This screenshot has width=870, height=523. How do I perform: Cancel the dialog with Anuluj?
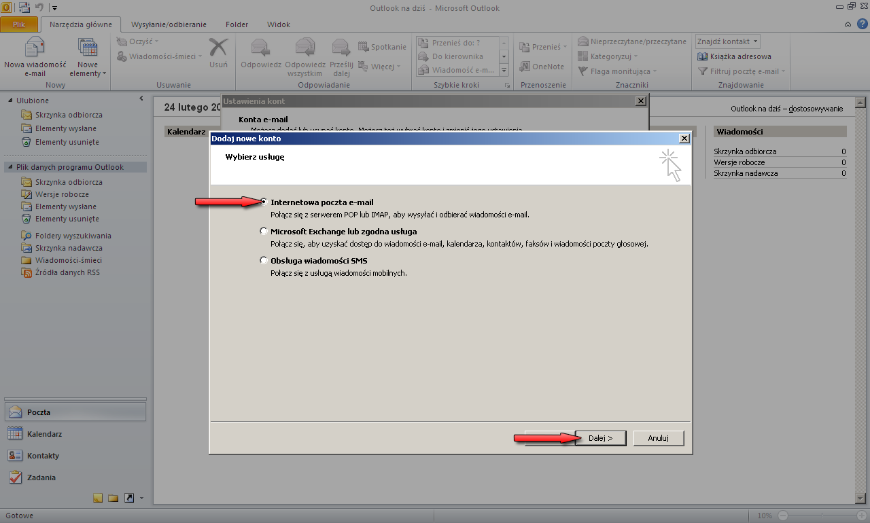tap(658, 438)
